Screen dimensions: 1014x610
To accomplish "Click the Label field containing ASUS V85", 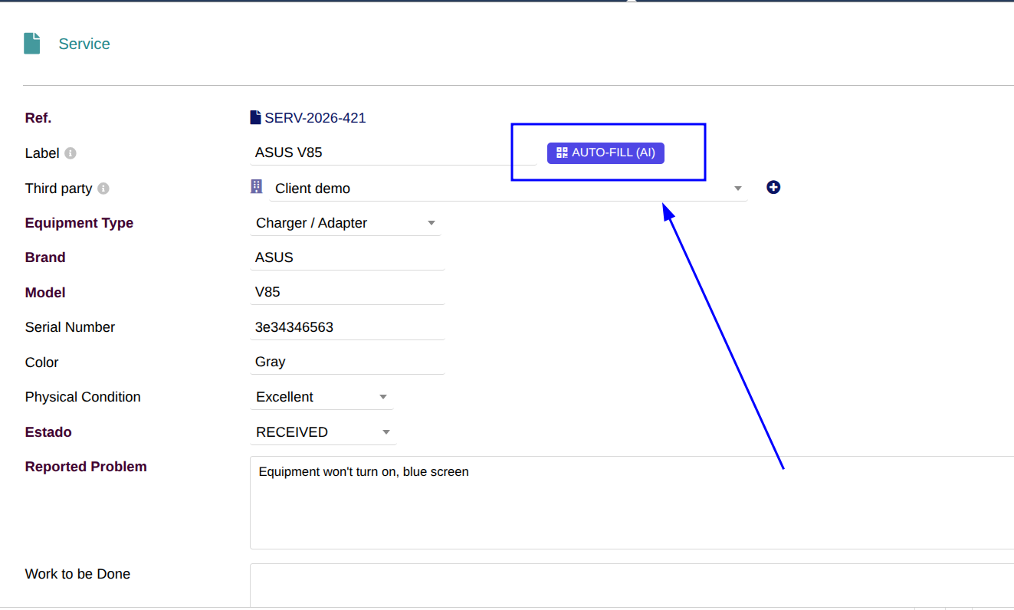I will click(393, 152).
